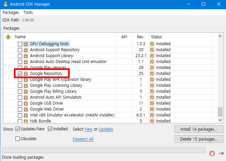The image size is (226, 161).
Task: Click the Android Support Repository package icon
Action: click(26, 50)
